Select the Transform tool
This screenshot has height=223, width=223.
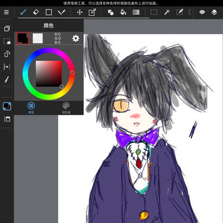[92, 12]
